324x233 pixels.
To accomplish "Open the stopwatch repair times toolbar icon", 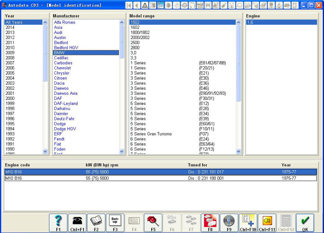I will [x=177, y=5].
